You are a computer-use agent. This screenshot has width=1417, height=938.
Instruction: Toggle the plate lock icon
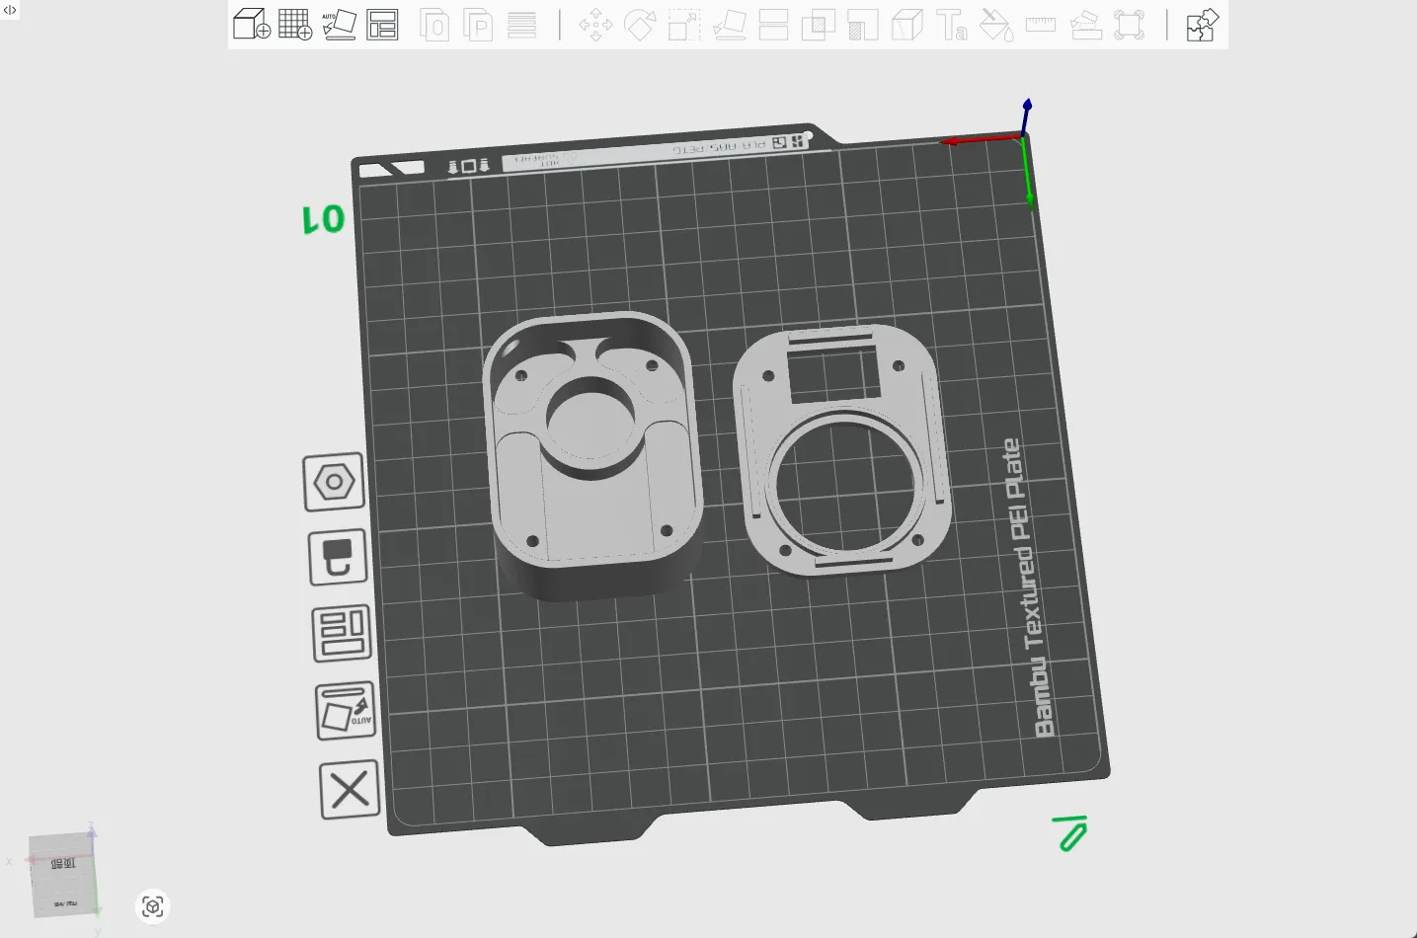(338, 558)
